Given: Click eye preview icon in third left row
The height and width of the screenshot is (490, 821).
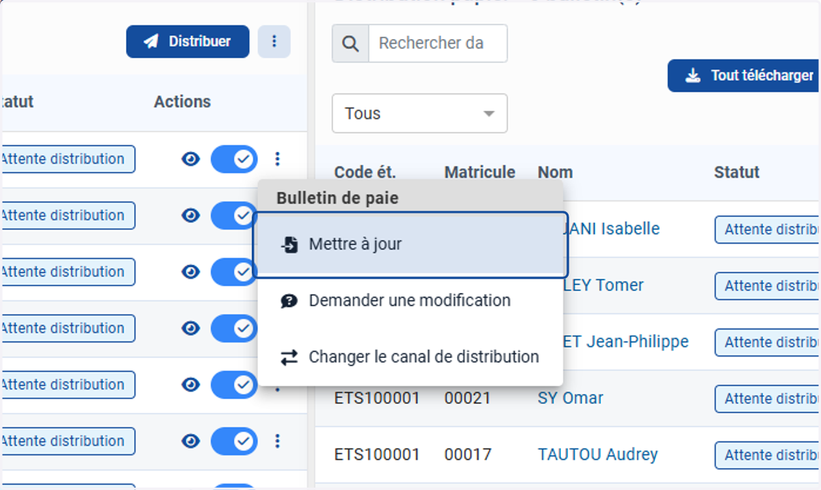Looking at the screenshot, I should 191,272.
